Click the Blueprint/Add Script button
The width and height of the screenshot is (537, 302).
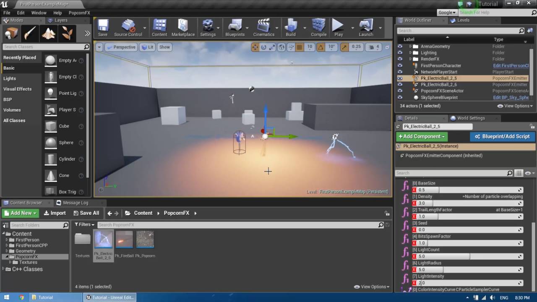pyautogui.click(x=503, y=136)
